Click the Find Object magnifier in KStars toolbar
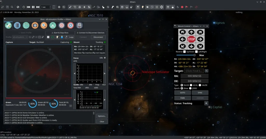 12,7
